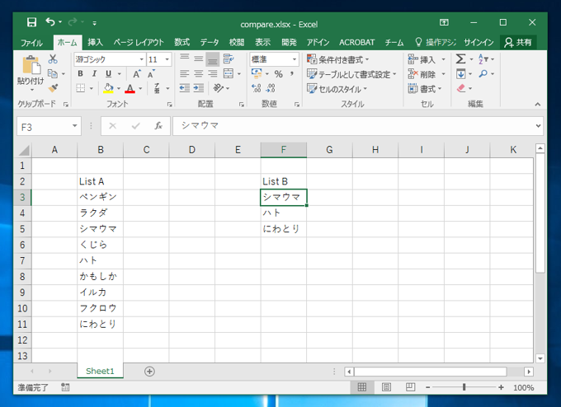Image resolution: width=561 pixels, height=407 pixels.
Task: Select the Sheet1 sheet tab
Action: (100, 371)
